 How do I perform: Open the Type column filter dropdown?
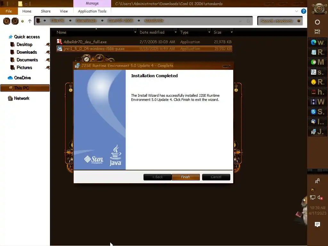(x=209, y=32)
